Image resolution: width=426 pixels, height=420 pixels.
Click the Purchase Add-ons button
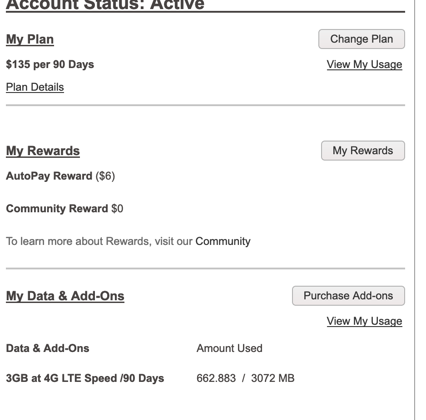pos(348,295)
